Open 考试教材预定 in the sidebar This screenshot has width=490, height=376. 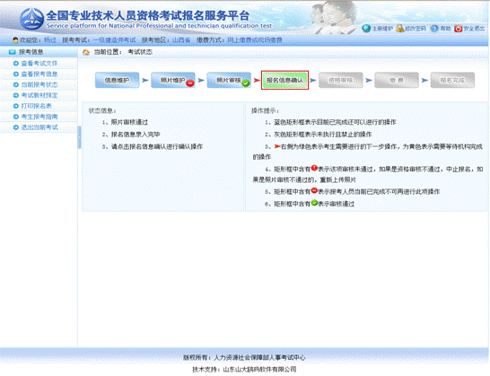pos(39,95)
